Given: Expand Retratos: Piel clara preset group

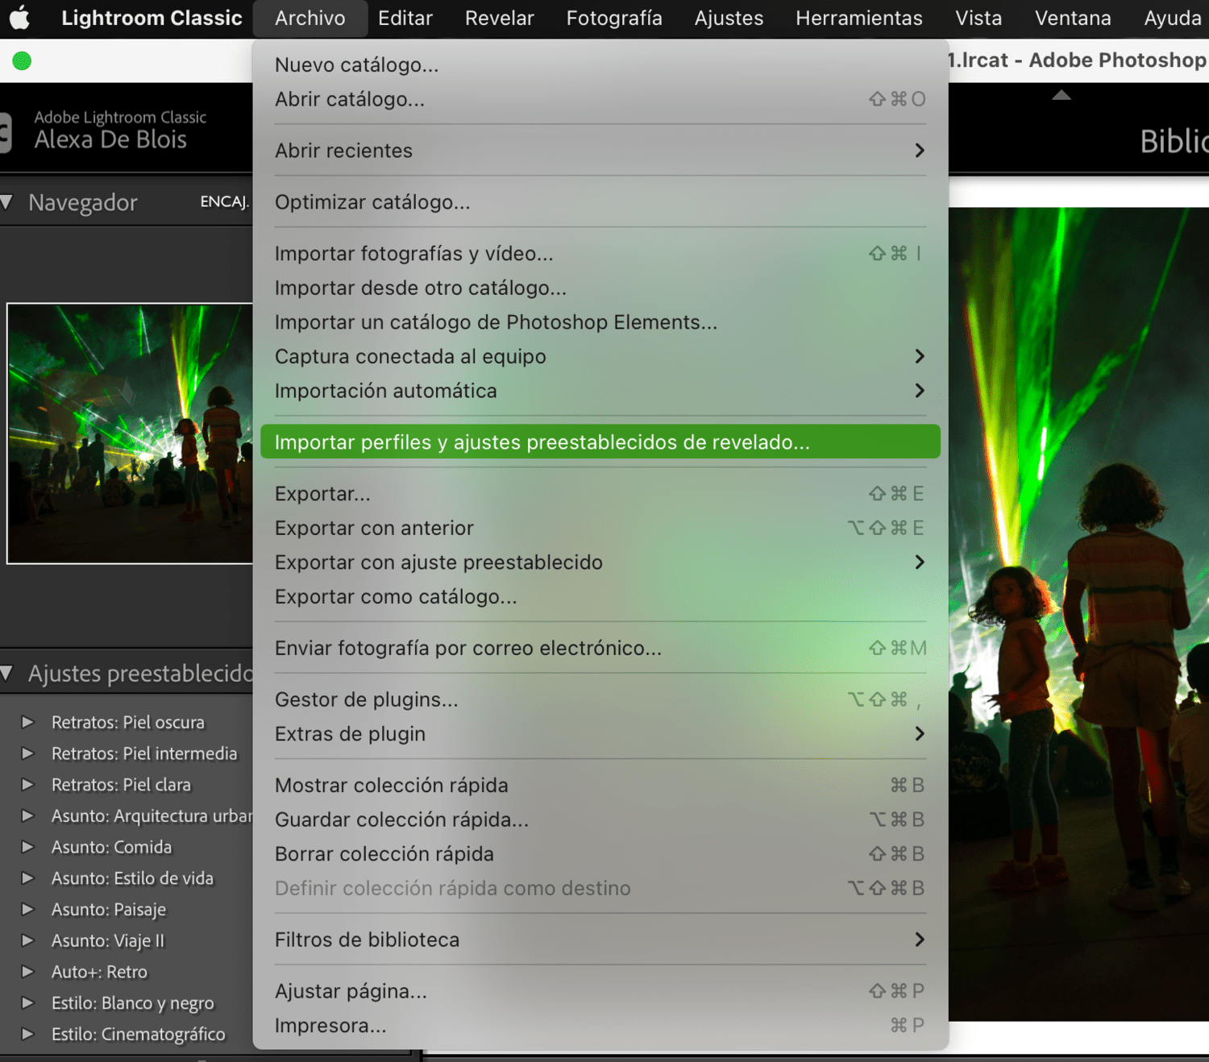Looking at the screenshot, I should click(27, 785).
